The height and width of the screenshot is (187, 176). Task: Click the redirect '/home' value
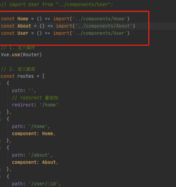tap(49, 105)
